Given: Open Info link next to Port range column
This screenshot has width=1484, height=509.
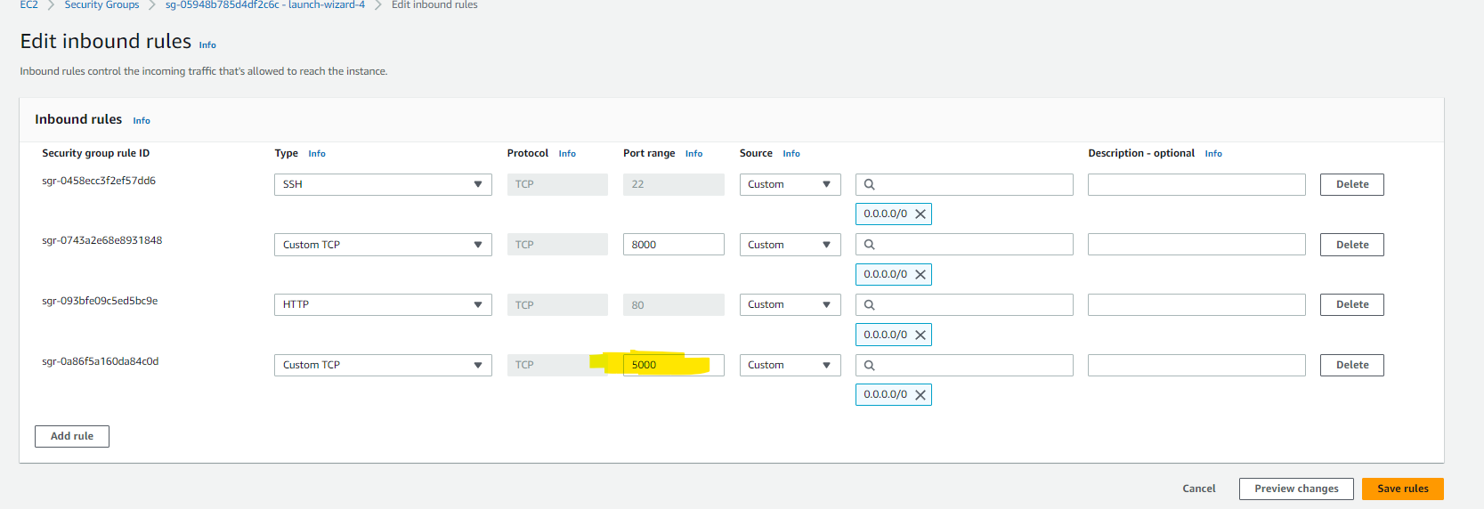Looking at the screenshot, I should [693, 154].
